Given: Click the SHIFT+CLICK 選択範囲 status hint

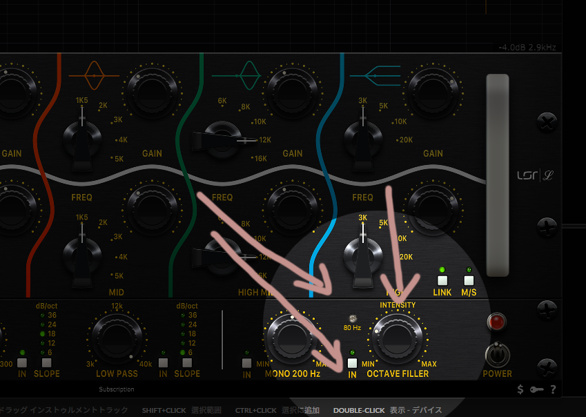Looking at the screenshot, I should tap(182, 410).
